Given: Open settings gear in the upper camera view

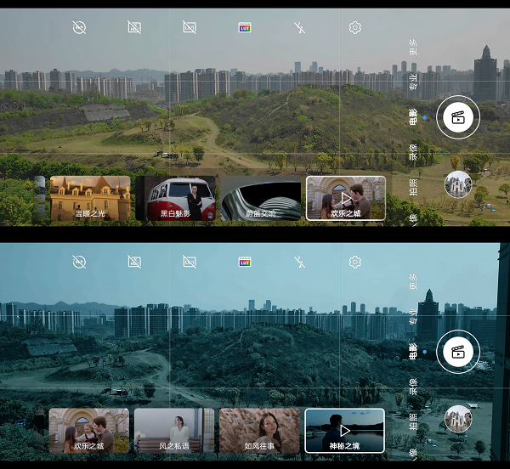Looking at the screenshot, I should coord(354,27).
